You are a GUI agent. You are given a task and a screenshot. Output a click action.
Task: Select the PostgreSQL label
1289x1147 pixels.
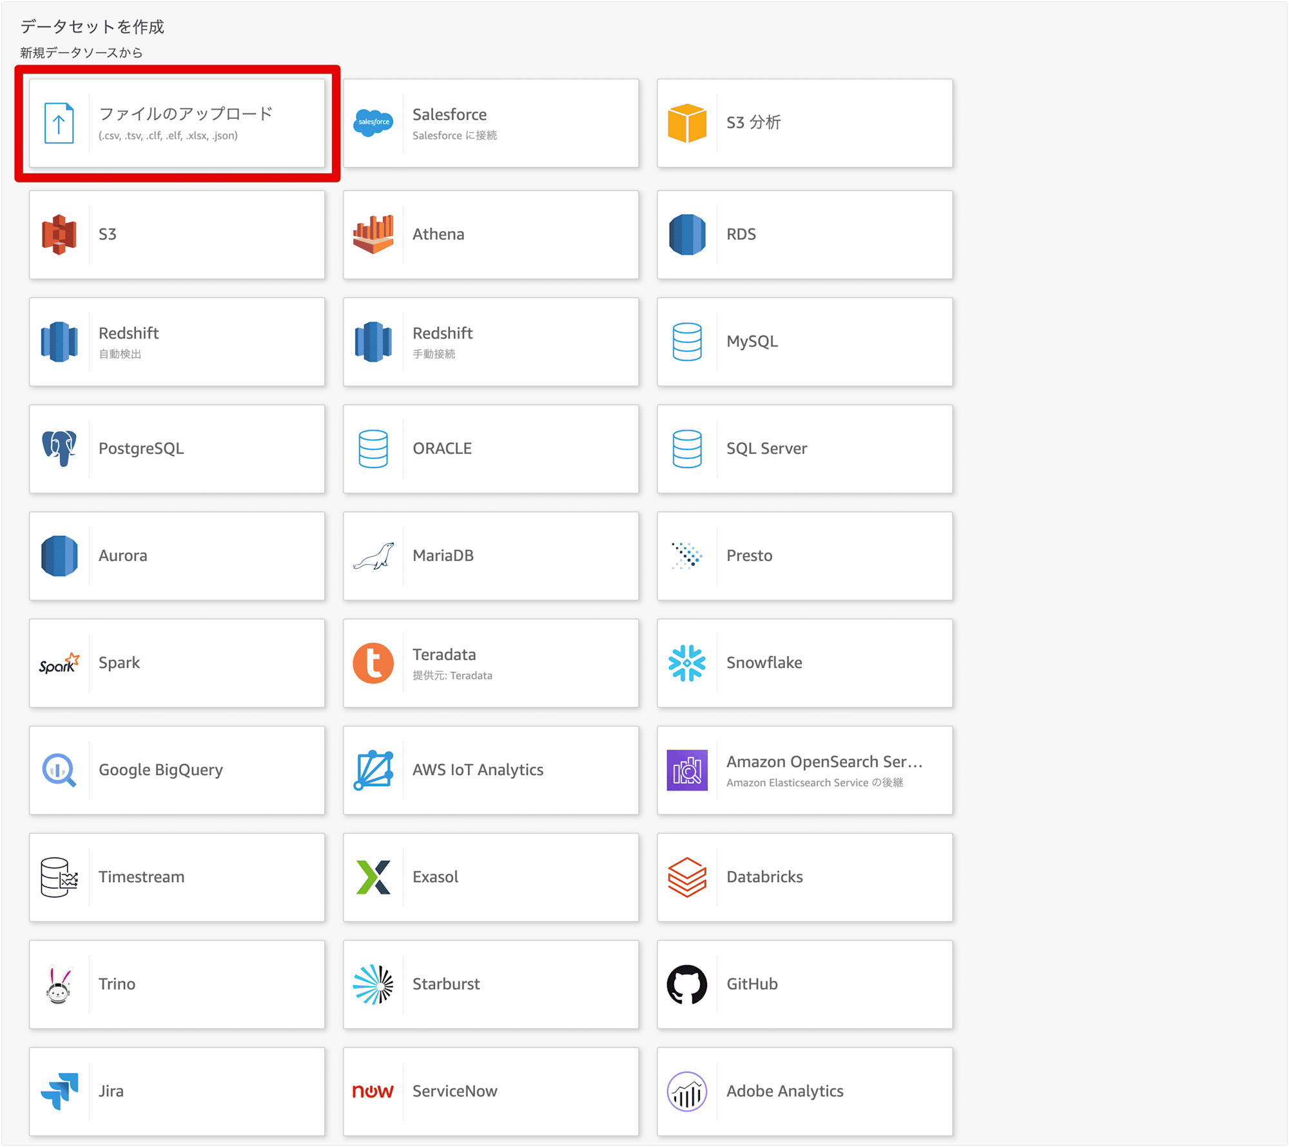(x=141, y=449)
